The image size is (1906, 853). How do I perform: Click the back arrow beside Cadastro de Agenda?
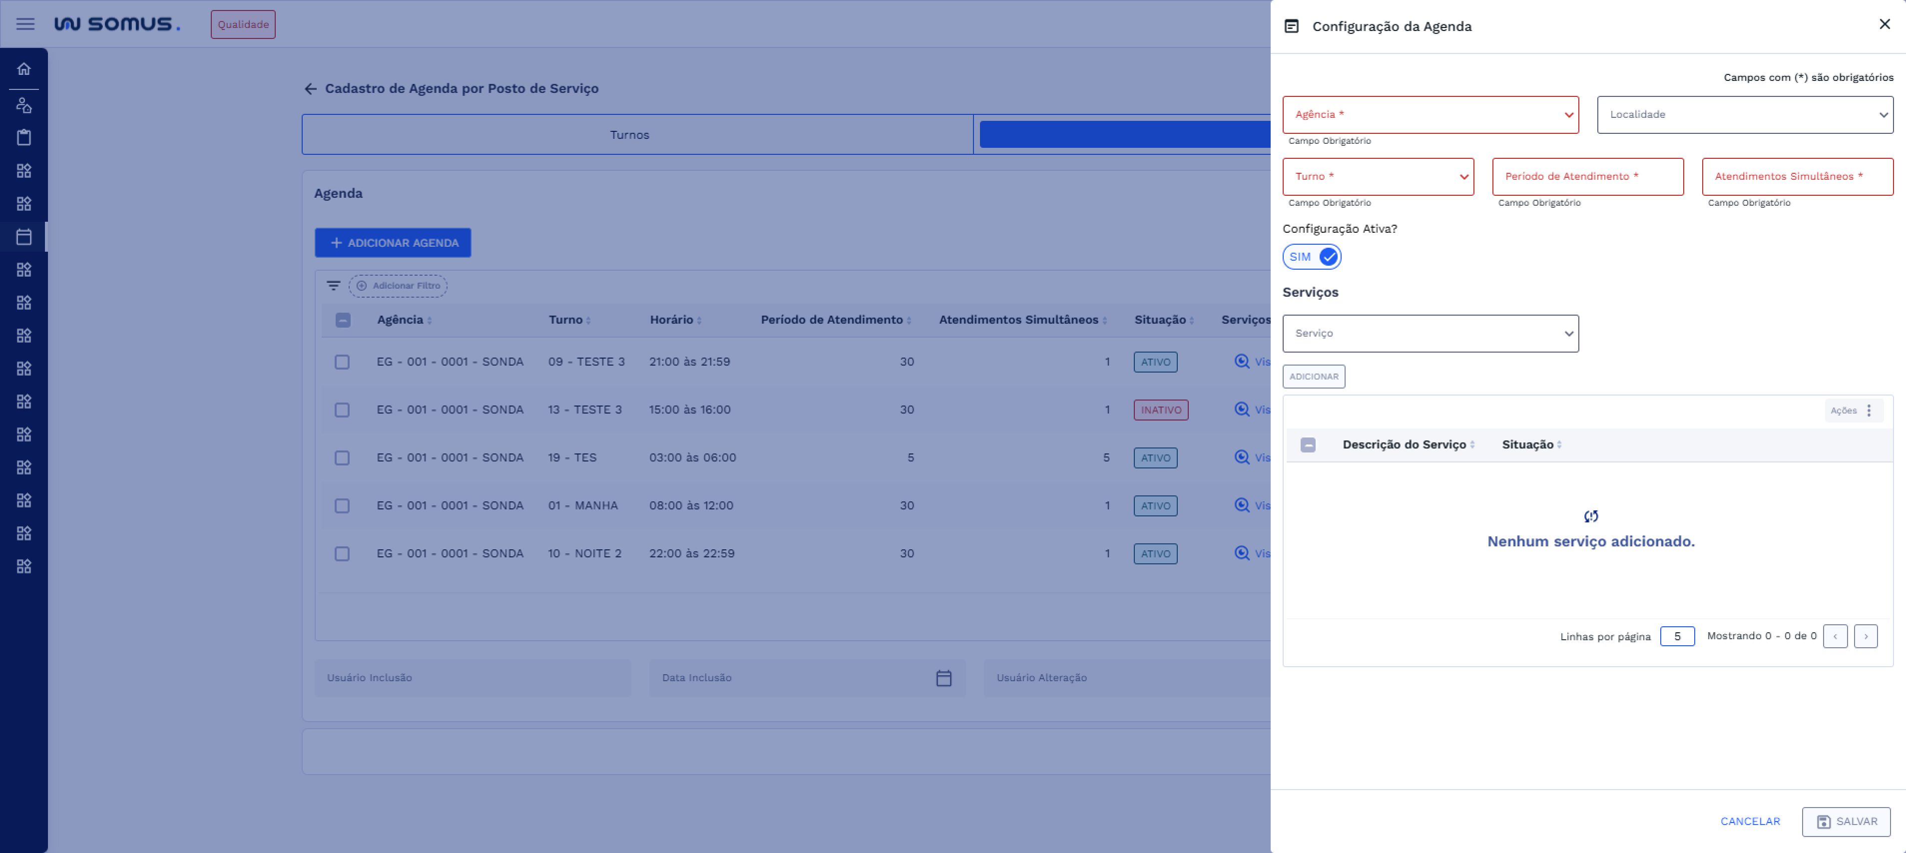click(310, 89)
